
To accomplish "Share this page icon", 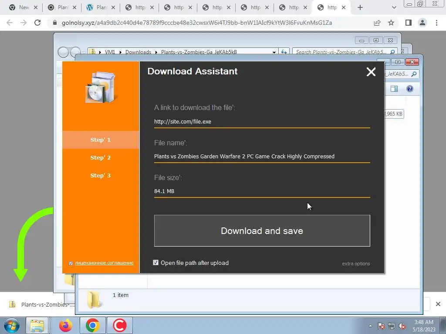I will 377,23.
